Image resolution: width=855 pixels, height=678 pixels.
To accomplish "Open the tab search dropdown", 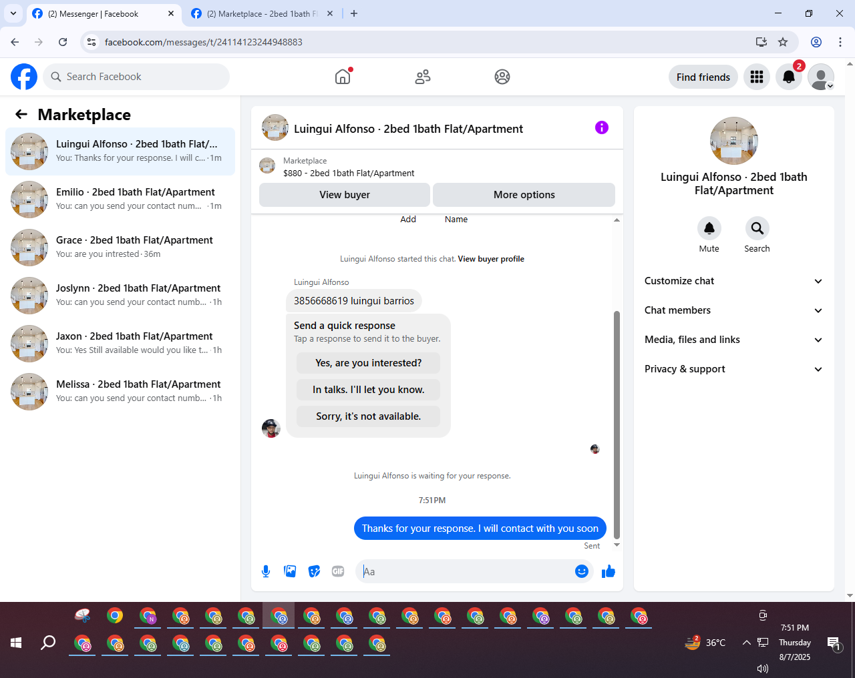I will pos(13,13).
